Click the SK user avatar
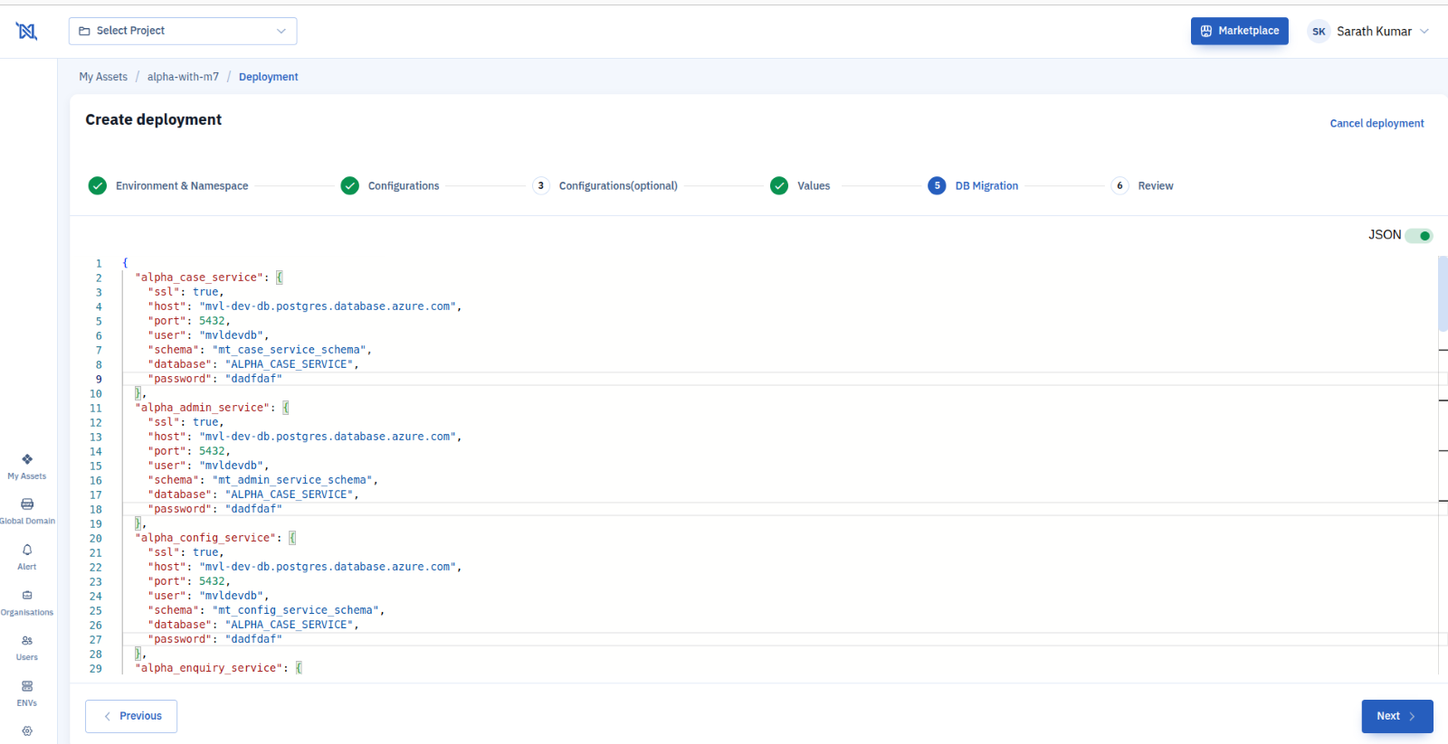This screenshot has width=1448, height=744. (1319, 32)
